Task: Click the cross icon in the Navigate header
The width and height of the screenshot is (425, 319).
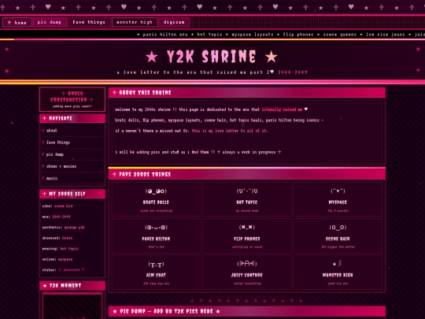Action: pyautogui.click(x=44, y=118)
